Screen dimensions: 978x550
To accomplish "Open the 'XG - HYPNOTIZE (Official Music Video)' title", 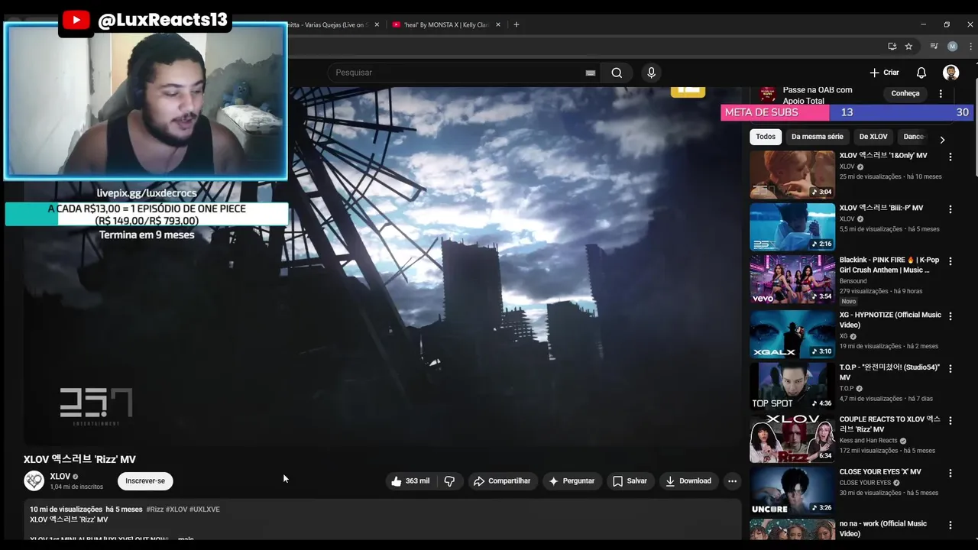I will [x=890, y=320].
